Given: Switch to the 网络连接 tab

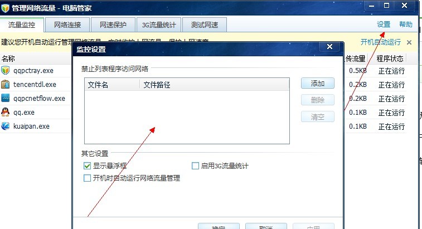Looking at the screenshot, I should pyautogui.click(x=67, y=25).
